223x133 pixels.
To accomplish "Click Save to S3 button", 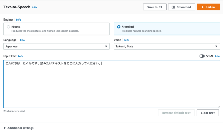I will click(155, 7).
